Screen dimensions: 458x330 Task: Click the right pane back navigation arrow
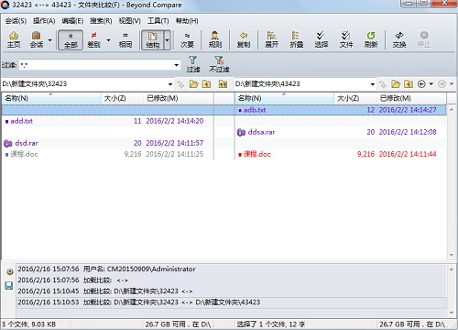point(421,83)
